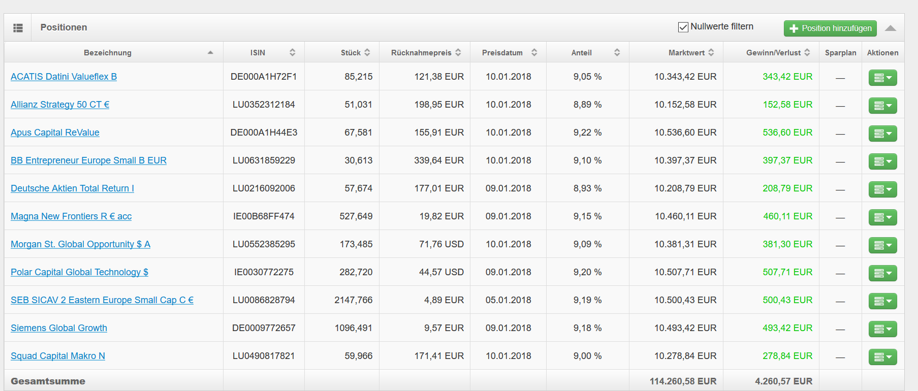
Task: Collapse the Positionen panel with the up arrow
Action: pyautogui.click(x=890, y=28)
